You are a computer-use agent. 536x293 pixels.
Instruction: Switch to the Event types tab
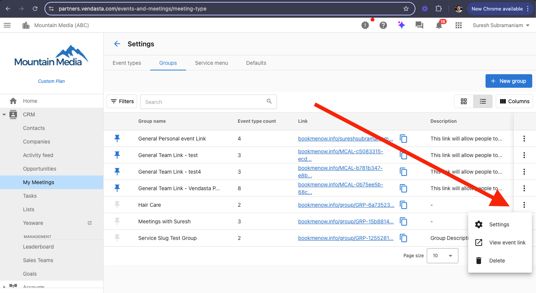click(127, 63)
